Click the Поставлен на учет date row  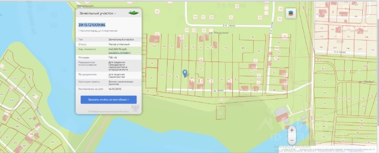(109, 89)
